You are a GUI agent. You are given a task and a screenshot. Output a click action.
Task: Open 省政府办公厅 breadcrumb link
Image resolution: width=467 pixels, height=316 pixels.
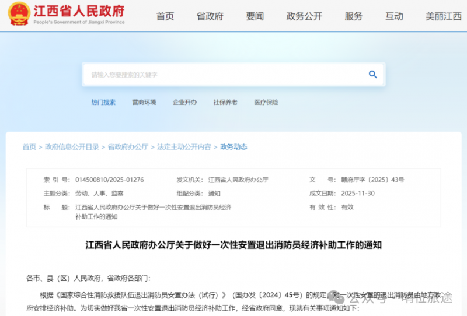pyautogui.click(x=128, y=147)
